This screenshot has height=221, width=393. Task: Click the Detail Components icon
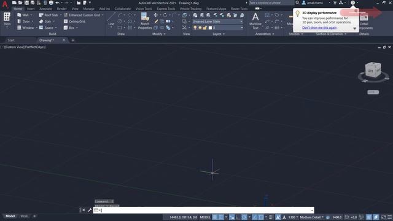[364, 21]
